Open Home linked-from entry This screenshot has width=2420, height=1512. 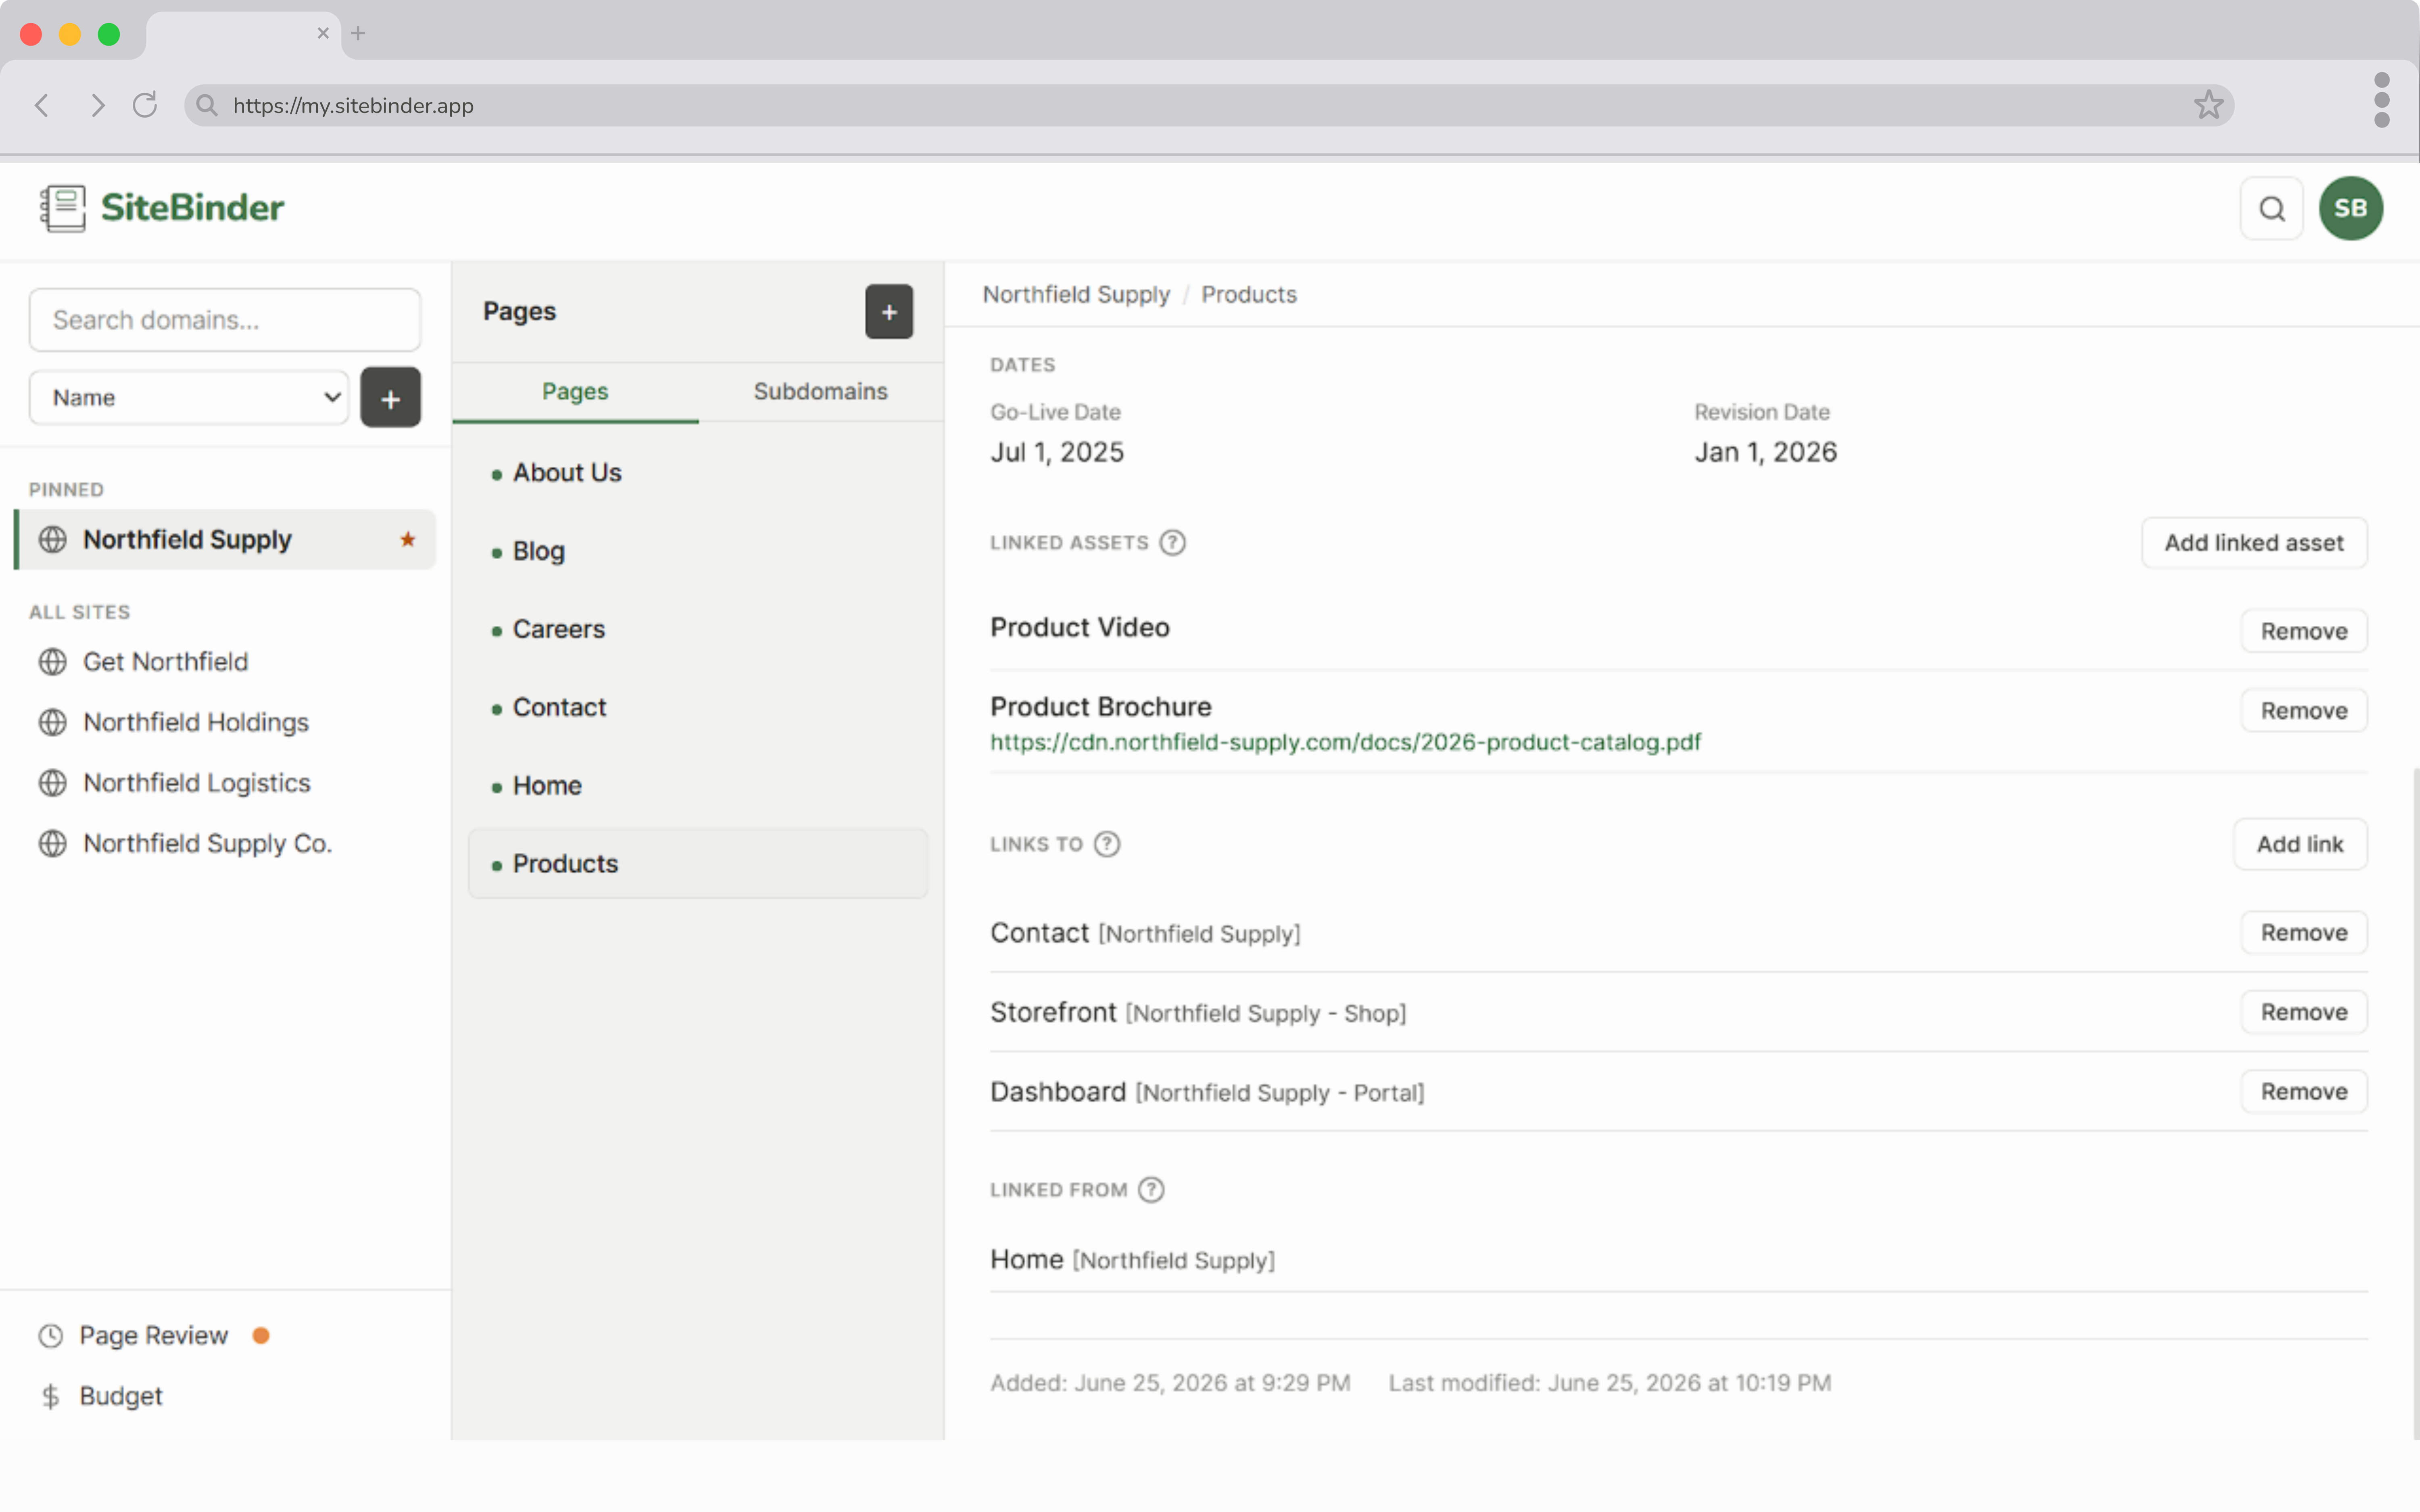[x=1132, y=1260]
